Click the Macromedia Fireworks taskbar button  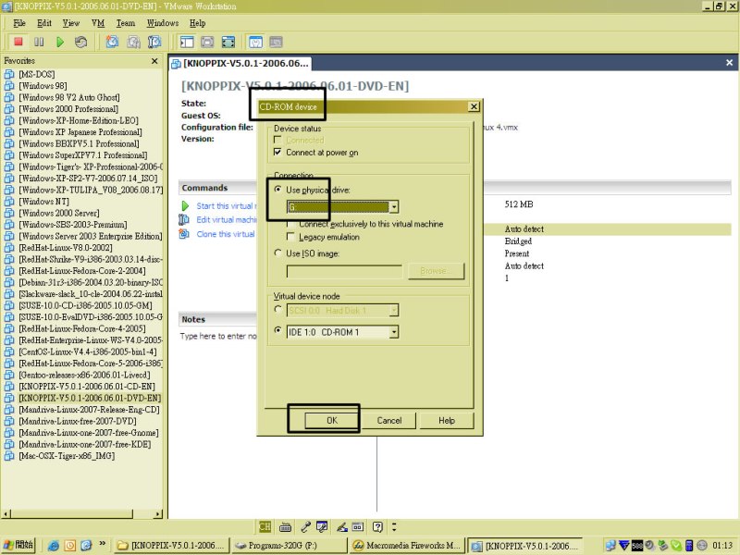[x=406, y=546]
